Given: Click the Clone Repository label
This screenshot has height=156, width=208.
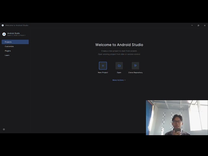Looking at the screenshot, I should (136, 72).
